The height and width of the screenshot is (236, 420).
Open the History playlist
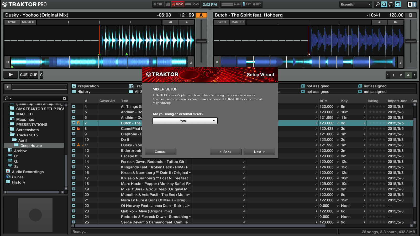(83, 92)
